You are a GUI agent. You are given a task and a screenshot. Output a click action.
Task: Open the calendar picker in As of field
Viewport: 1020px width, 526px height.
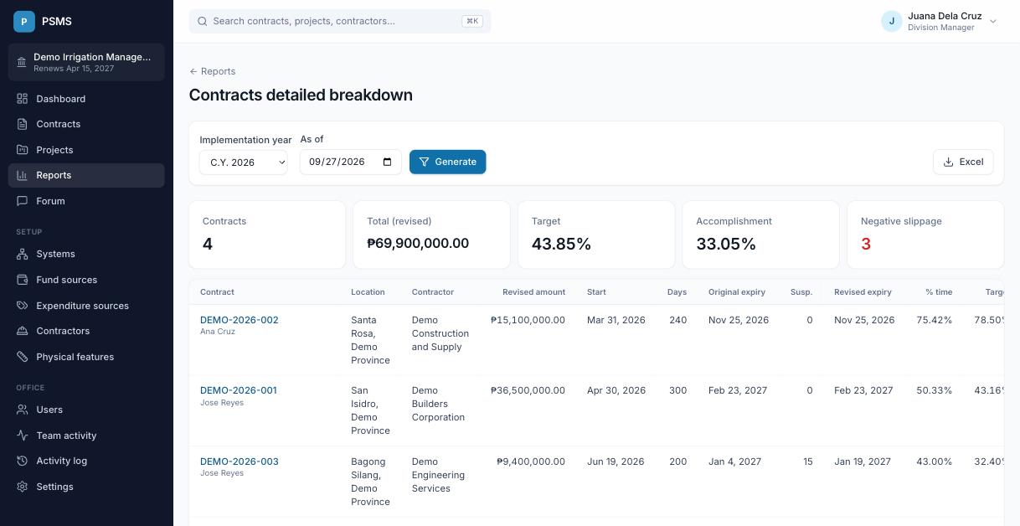(387, 162)
